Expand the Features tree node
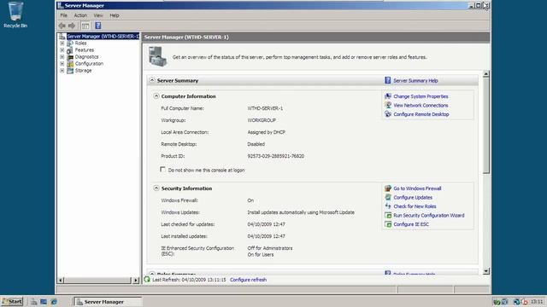Viewport: 547px width, 307px height. click(x=62, y=50)
